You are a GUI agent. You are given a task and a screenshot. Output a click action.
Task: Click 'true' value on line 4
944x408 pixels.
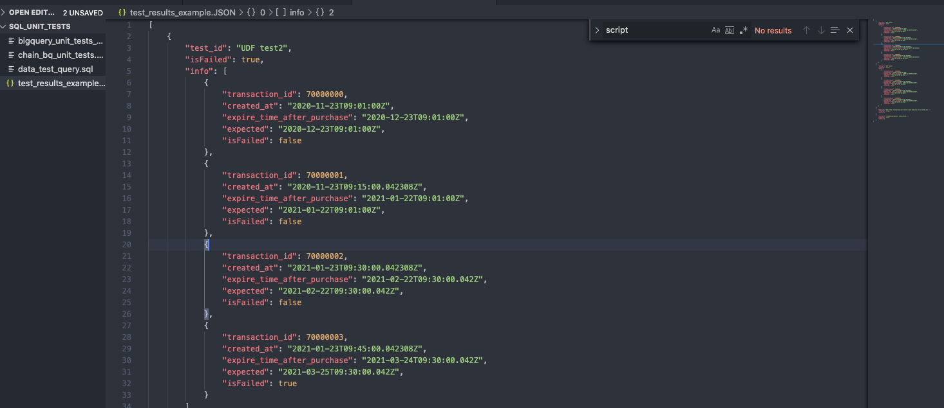[x=250, y=60]
